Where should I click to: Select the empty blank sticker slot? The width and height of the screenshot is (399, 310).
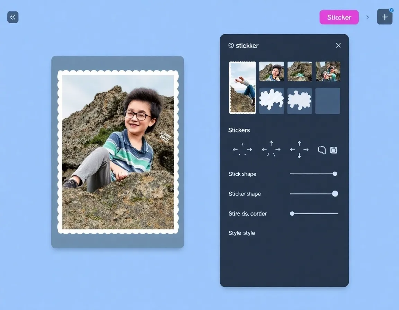tap(328, 101)
